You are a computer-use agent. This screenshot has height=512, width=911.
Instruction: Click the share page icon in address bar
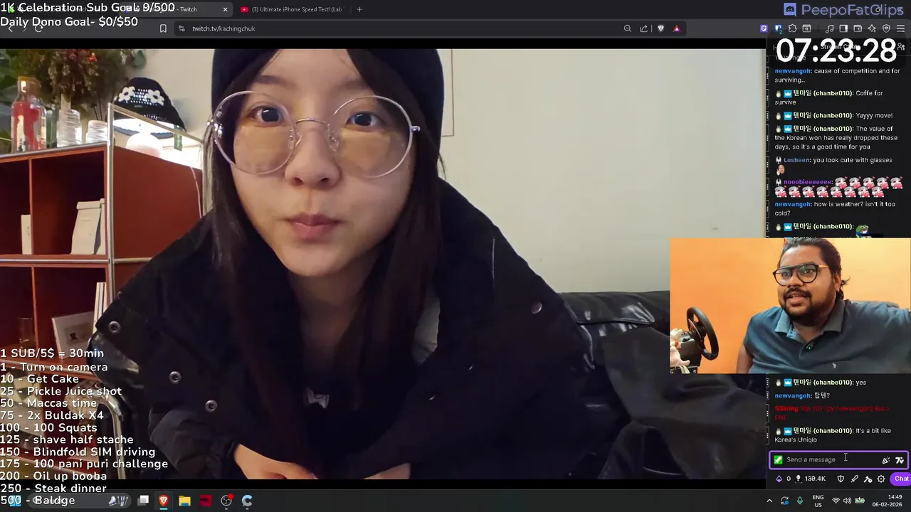pyautogui.click(x=644, y=28)
